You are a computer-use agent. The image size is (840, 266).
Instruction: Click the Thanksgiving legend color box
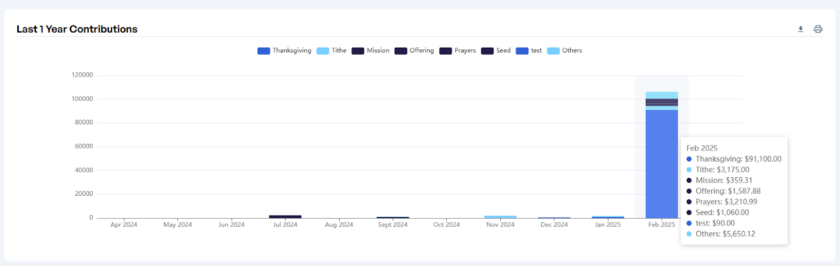point(264,51)
